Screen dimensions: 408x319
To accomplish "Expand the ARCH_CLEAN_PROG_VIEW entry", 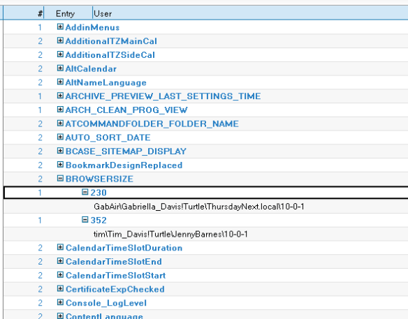I will [x=60, y=110].
